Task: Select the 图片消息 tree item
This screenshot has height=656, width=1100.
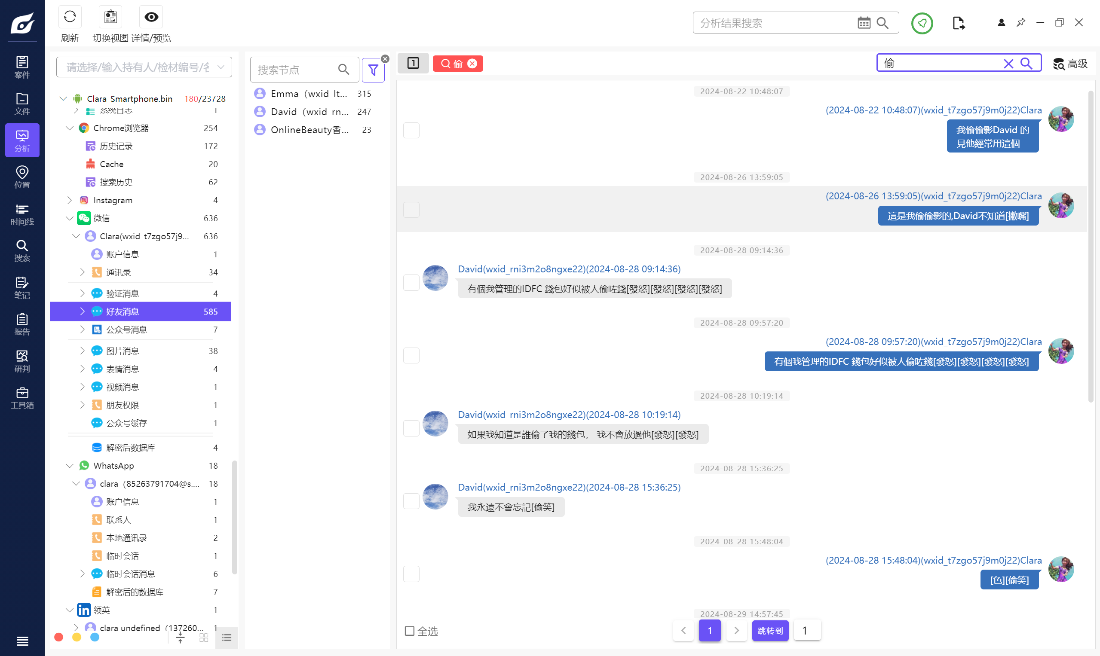Action: [x=123, y=351]
